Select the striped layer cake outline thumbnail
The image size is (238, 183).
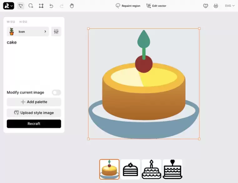point(130,169)
